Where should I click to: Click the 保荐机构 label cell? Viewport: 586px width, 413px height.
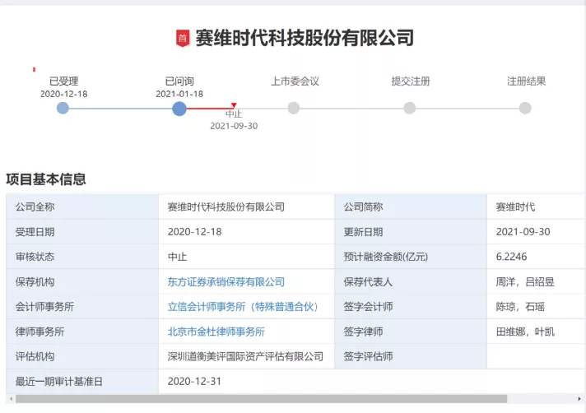coord(82,282)
